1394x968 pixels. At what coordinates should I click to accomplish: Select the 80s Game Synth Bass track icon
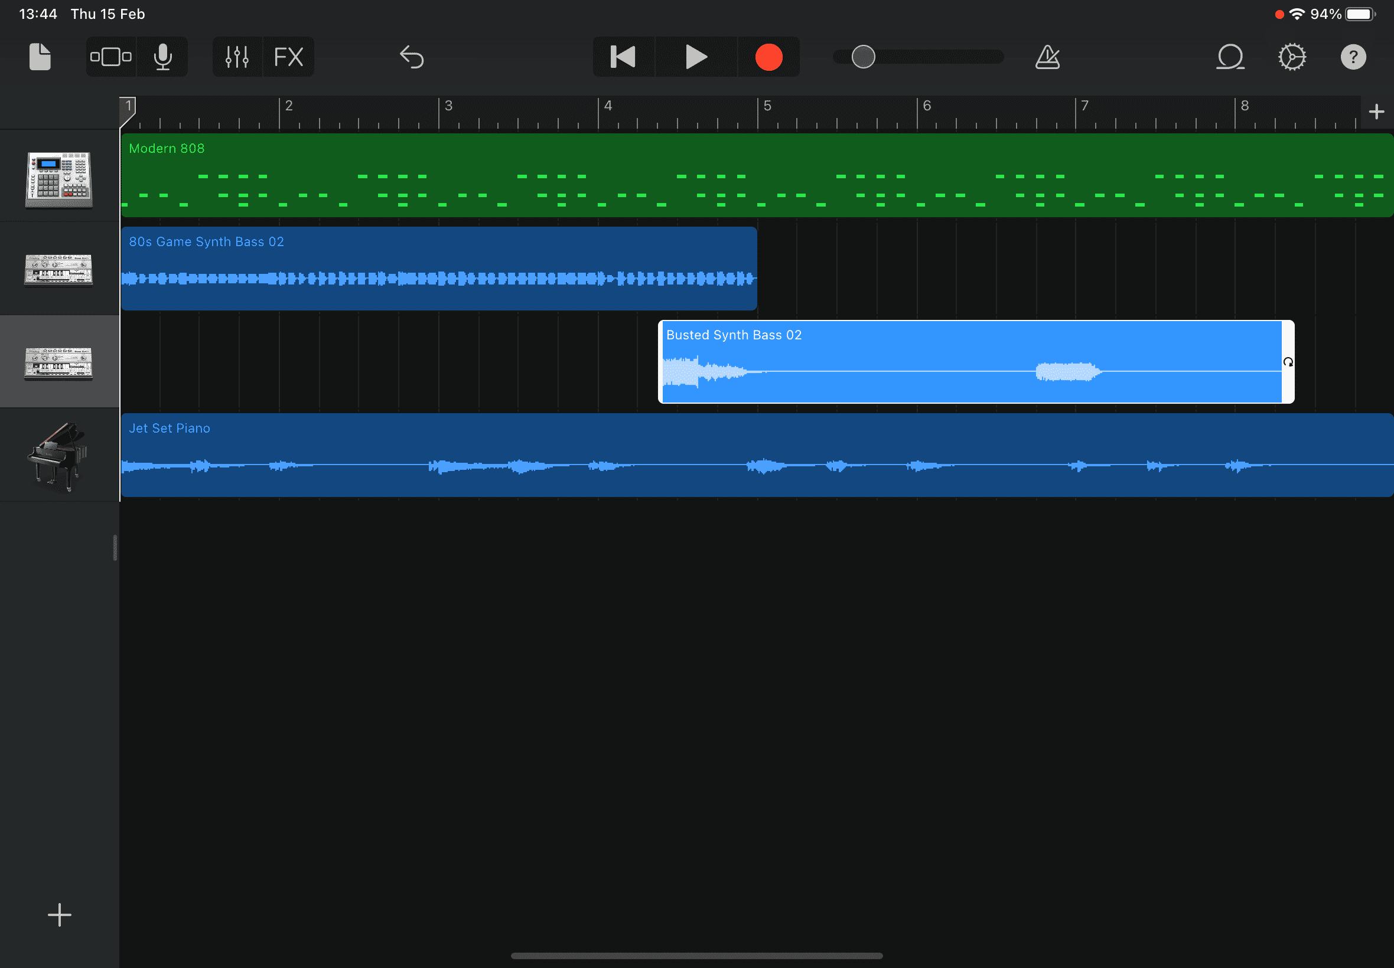[x=59, y=269]
